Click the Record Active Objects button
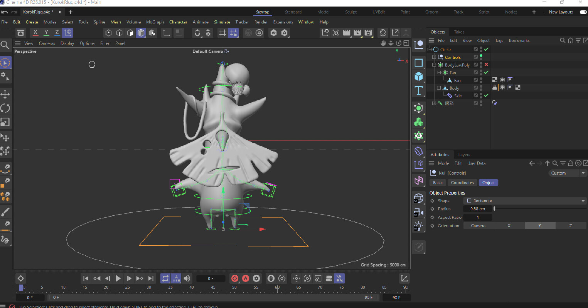The width and height of the screenshot is (588, 308). 235,278
